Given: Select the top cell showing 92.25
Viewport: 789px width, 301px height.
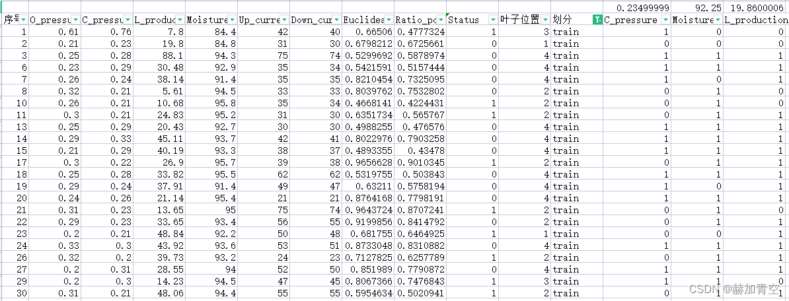Looking at the screenshot, I should pos(697,7).
